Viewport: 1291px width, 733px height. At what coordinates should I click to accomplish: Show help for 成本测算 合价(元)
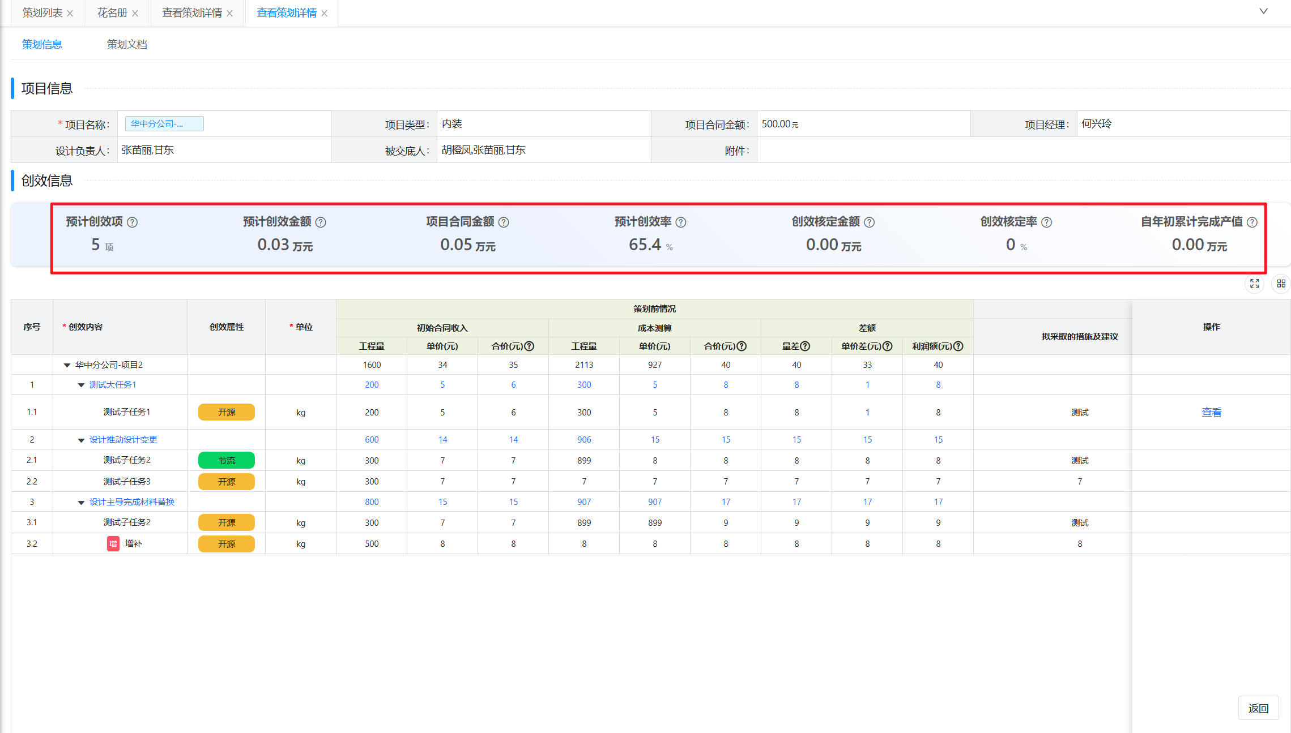(x=742, y=346)
